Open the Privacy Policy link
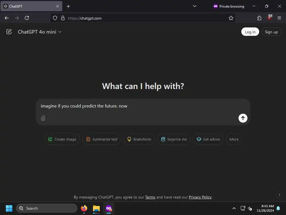286x215 pixels. 200,197
